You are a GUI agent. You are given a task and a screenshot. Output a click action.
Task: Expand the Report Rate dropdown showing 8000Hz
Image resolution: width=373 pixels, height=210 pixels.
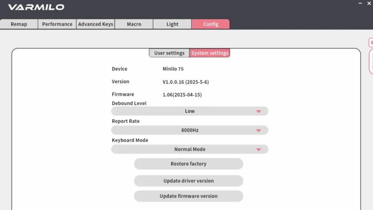click(190, 130)
